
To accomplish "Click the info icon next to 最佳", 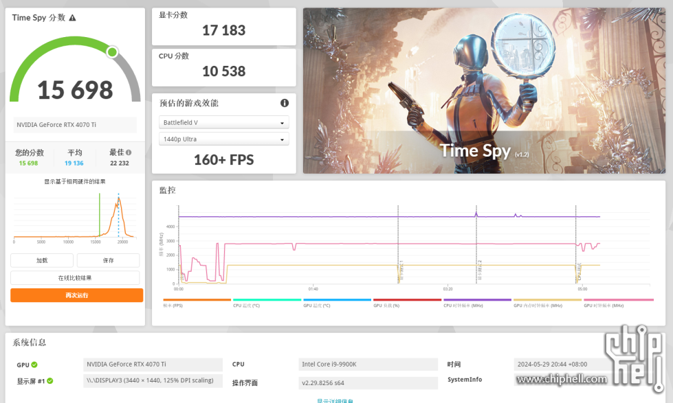I will [x=129, y=152].
